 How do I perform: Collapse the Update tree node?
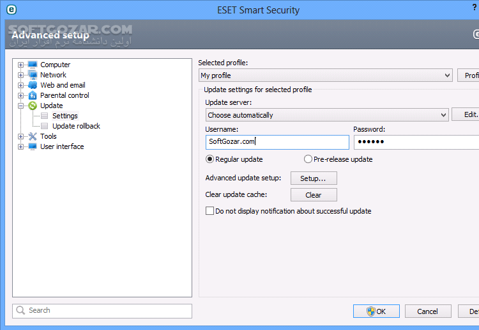click(x=20, y=106)
